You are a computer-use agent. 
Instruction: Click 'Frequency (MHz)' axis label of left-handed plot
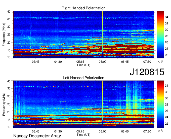4,104
